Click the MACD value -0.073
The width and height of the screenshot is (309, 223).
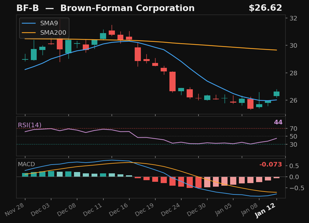coord(271,164)
